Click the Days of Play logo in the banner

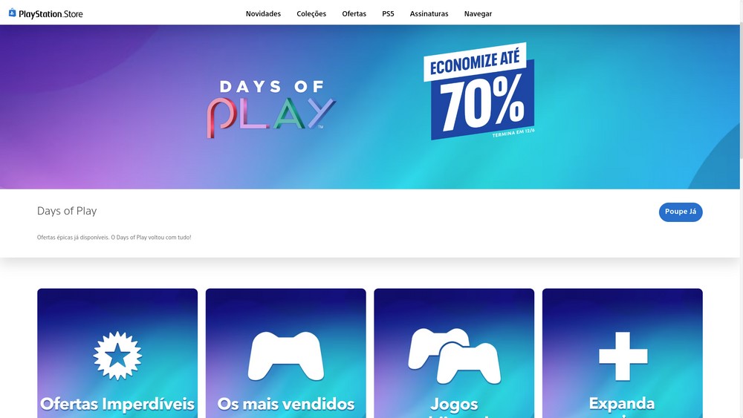(271, 109)
